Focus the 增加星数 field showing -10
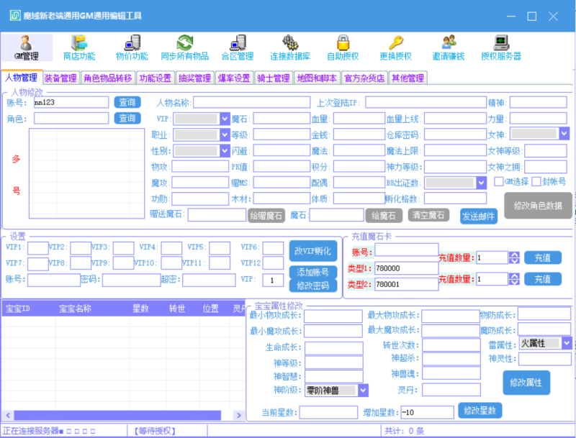The width and height of the screenshot is (576, 438). coord(427,412)
